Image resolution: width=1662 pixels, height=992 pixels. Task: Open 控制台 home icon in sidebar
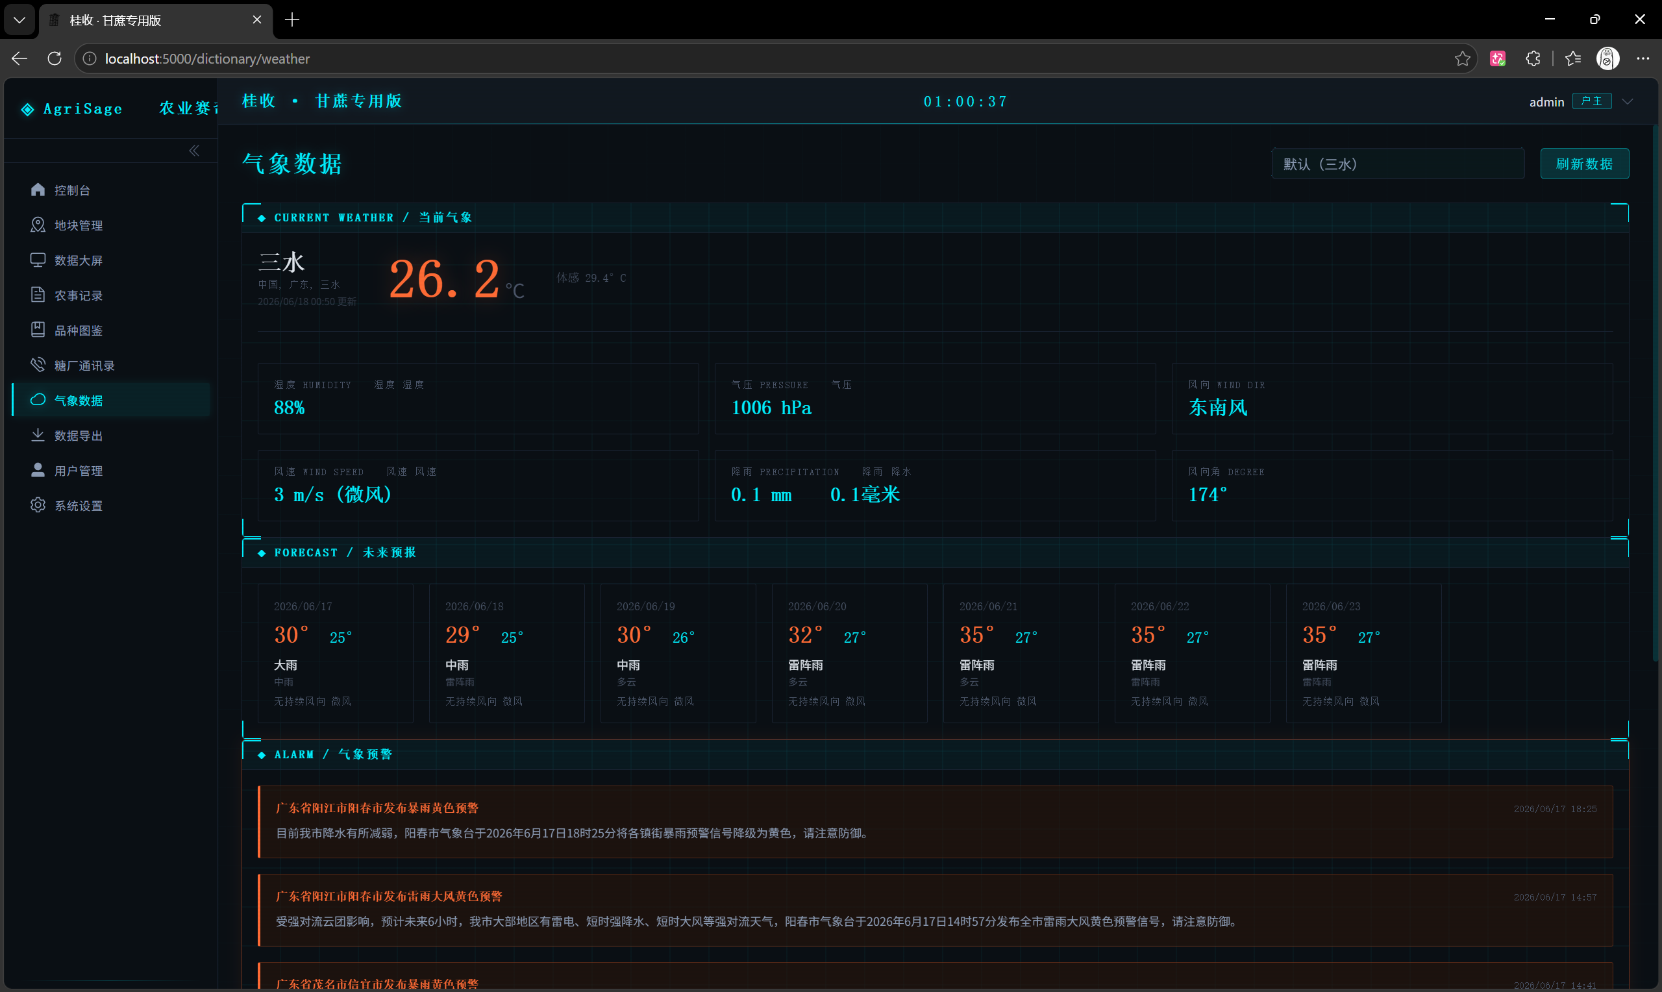(x=38, y=190)
